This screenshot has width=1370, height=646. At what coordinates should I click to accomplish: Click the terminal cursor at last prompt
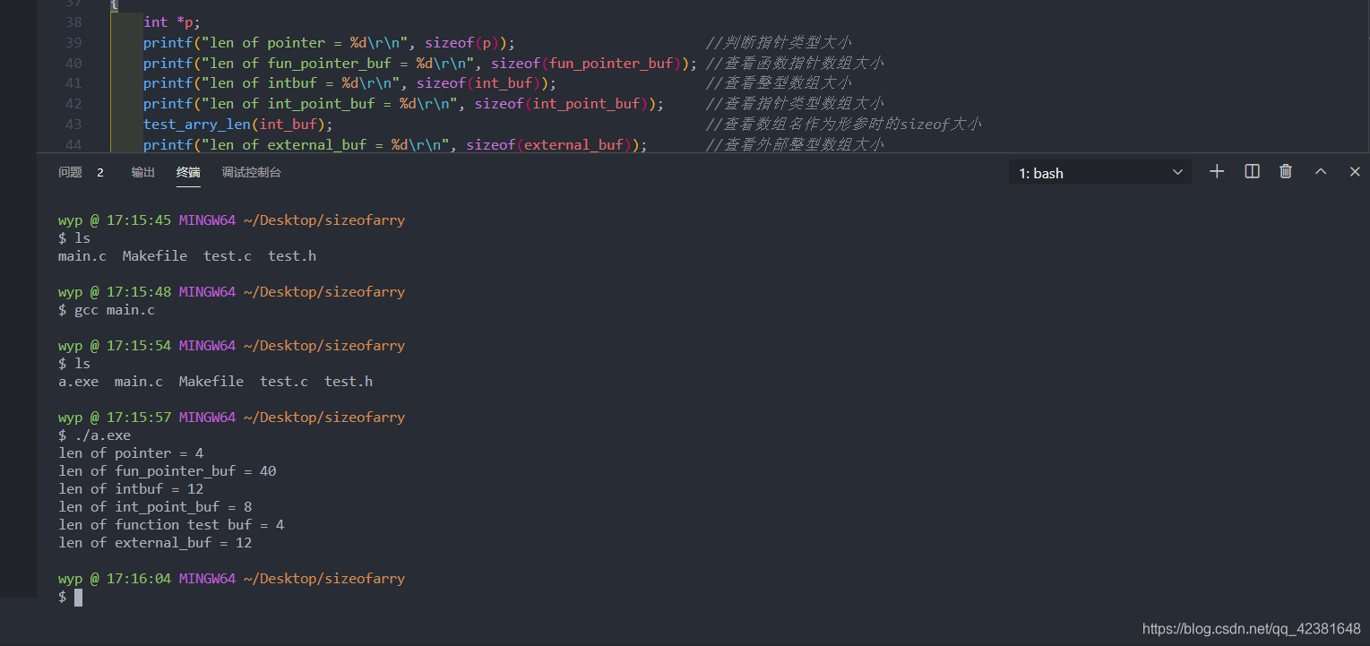pyautogui.click(x=78, y=597)
